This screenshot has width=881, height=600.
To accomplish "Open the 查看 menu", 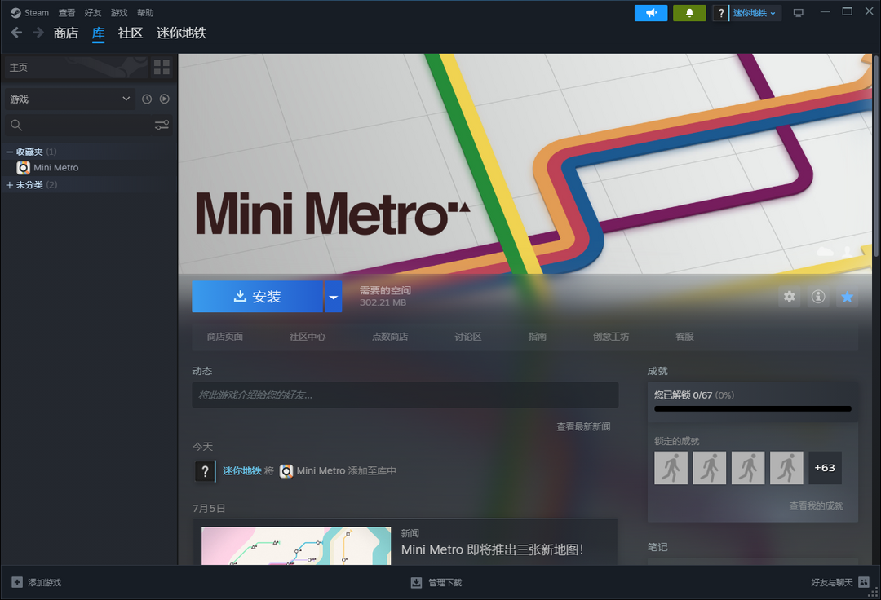I will [x=67, y=13].
